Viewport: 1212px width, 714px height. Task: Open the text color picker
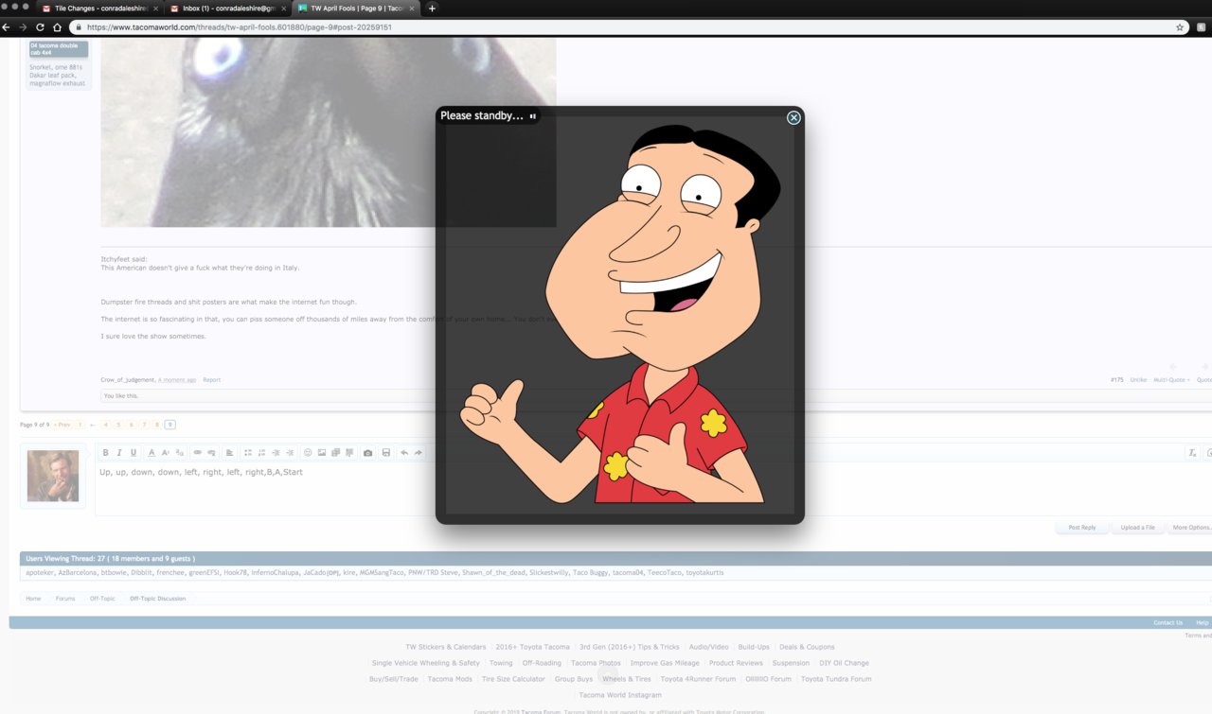[x=151, y=453]
